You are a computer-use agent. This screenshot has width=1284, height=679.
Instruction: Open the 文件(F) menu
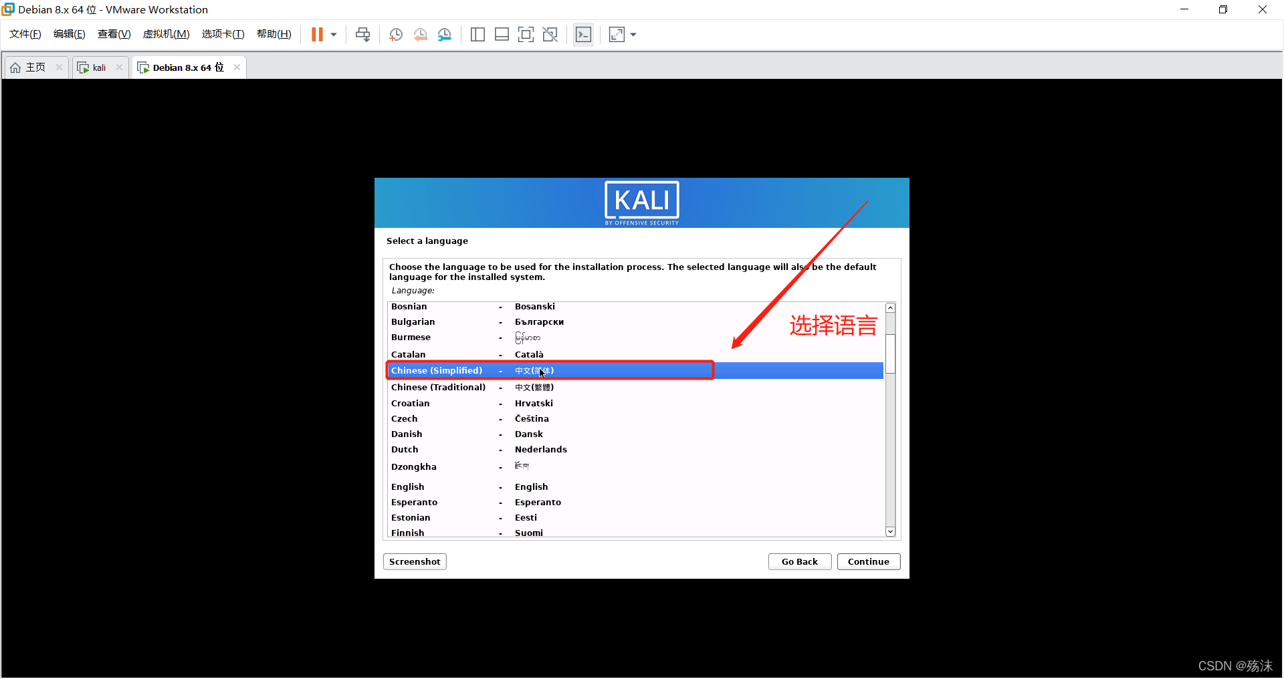pos(24,33)
